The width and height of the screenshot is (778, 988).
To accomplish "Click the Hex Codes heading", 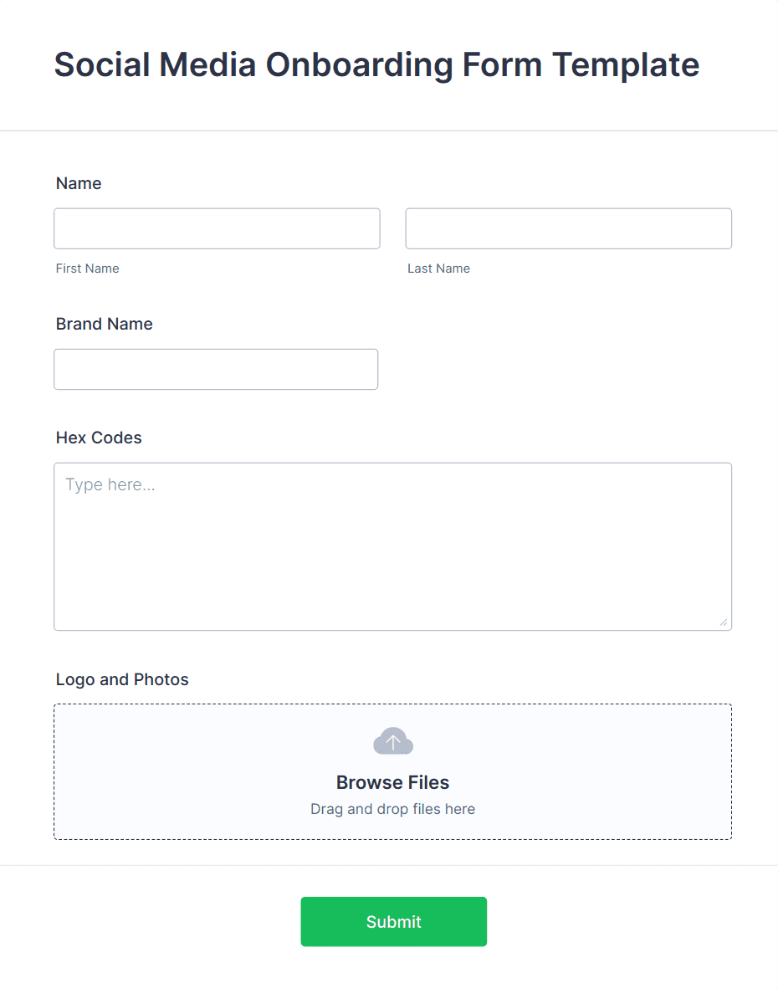I will coord(99,438).
